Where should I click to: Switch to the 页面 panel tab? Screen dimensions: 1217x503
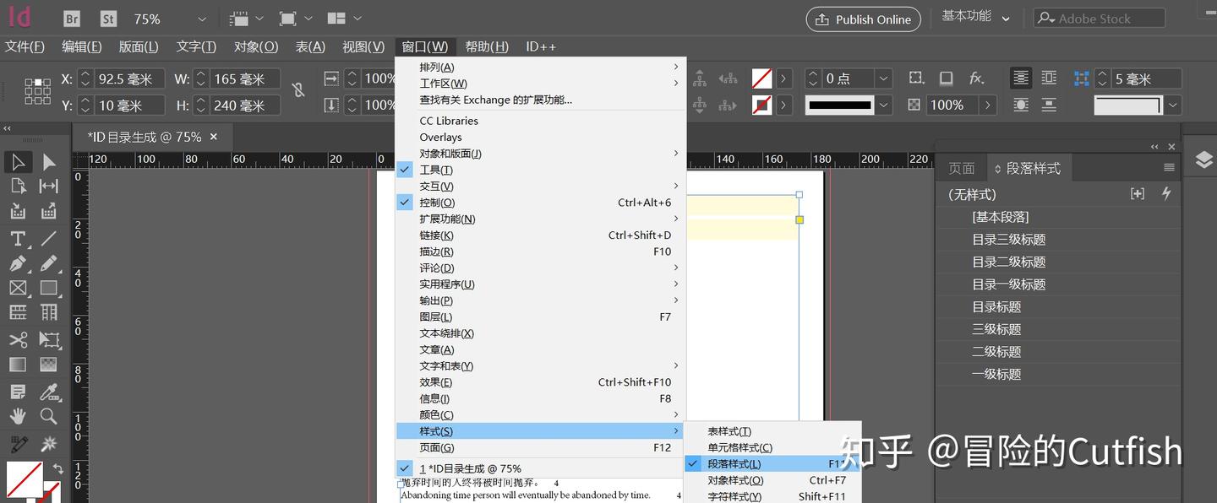tap(961, 167)
